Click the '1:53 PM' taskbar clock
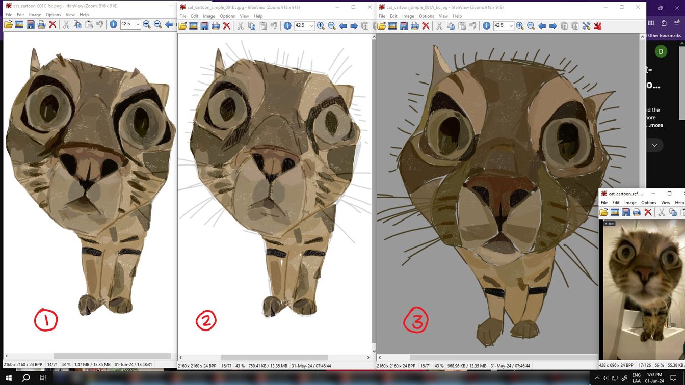Screen dimensions: 685x385 tap(654, 375)
